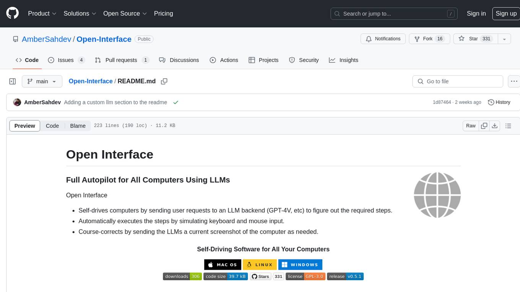View the file History
The image size is (520, 292).
pos(499,102)
